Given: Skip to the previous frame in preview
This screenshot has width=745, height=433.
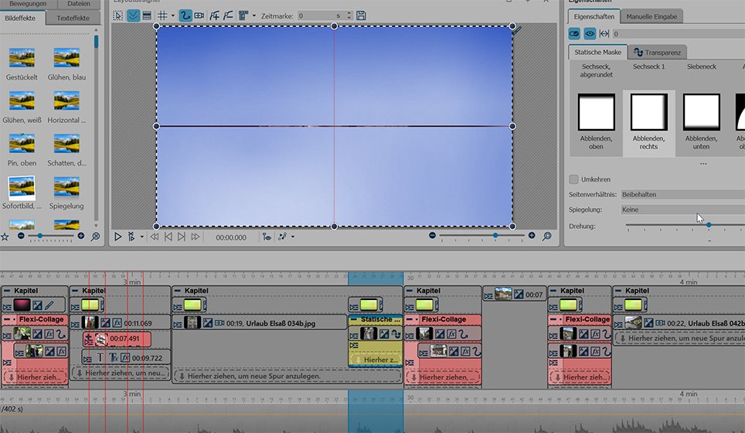Looking at the screenshot, I should point(168,237).
